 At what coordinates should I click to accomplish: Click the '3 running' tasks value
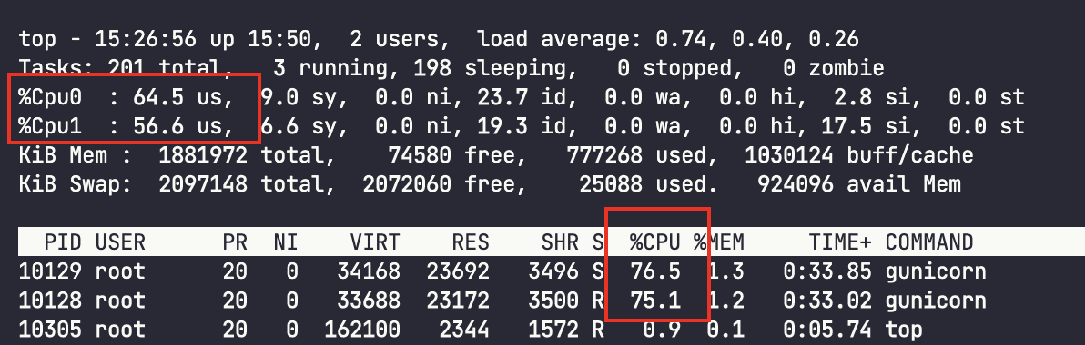(330, 68)
